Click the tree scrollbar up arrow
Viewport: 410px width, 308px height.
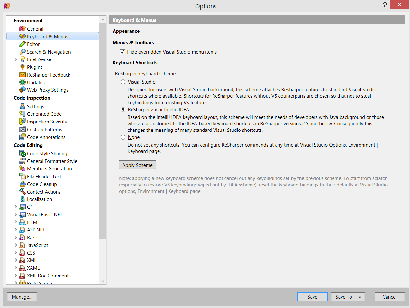tap(103, 20)
